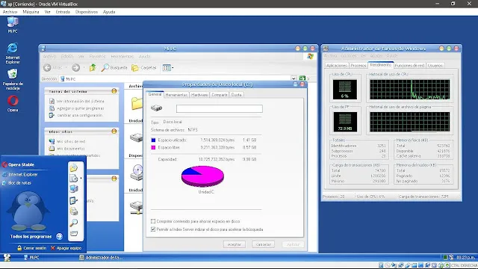
Task: Click the Atrás back arrow in Mi PC toolbar
Action: (47, 68)
